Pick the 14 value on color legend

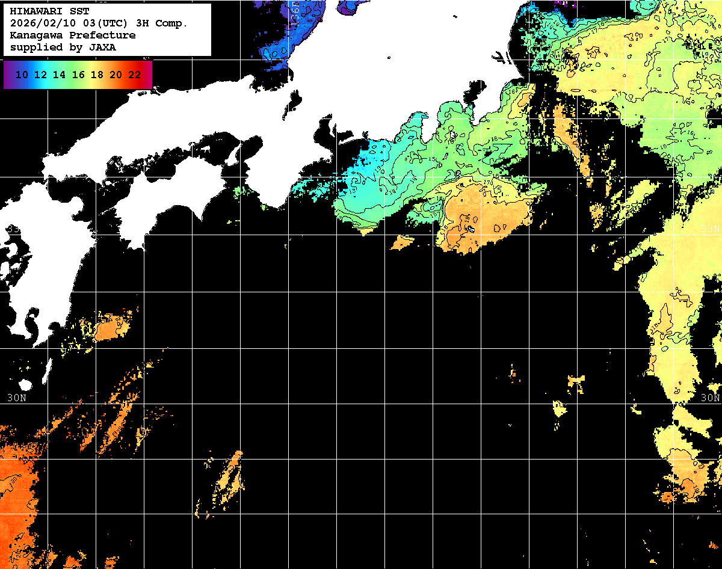click(x=59, y=75)
